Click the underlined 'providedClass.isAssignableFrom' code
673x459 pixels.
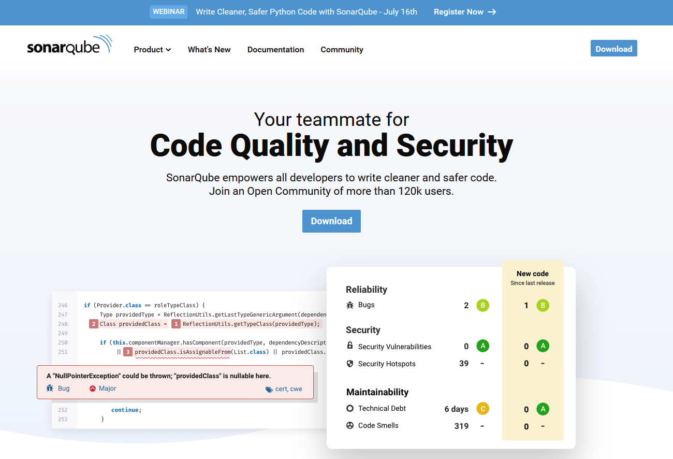click(182, 352)
